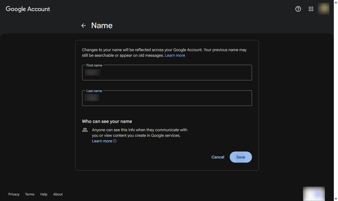Open the Privacy footer link
Viewport: 338px width, 201px height.
coord(14,194)
